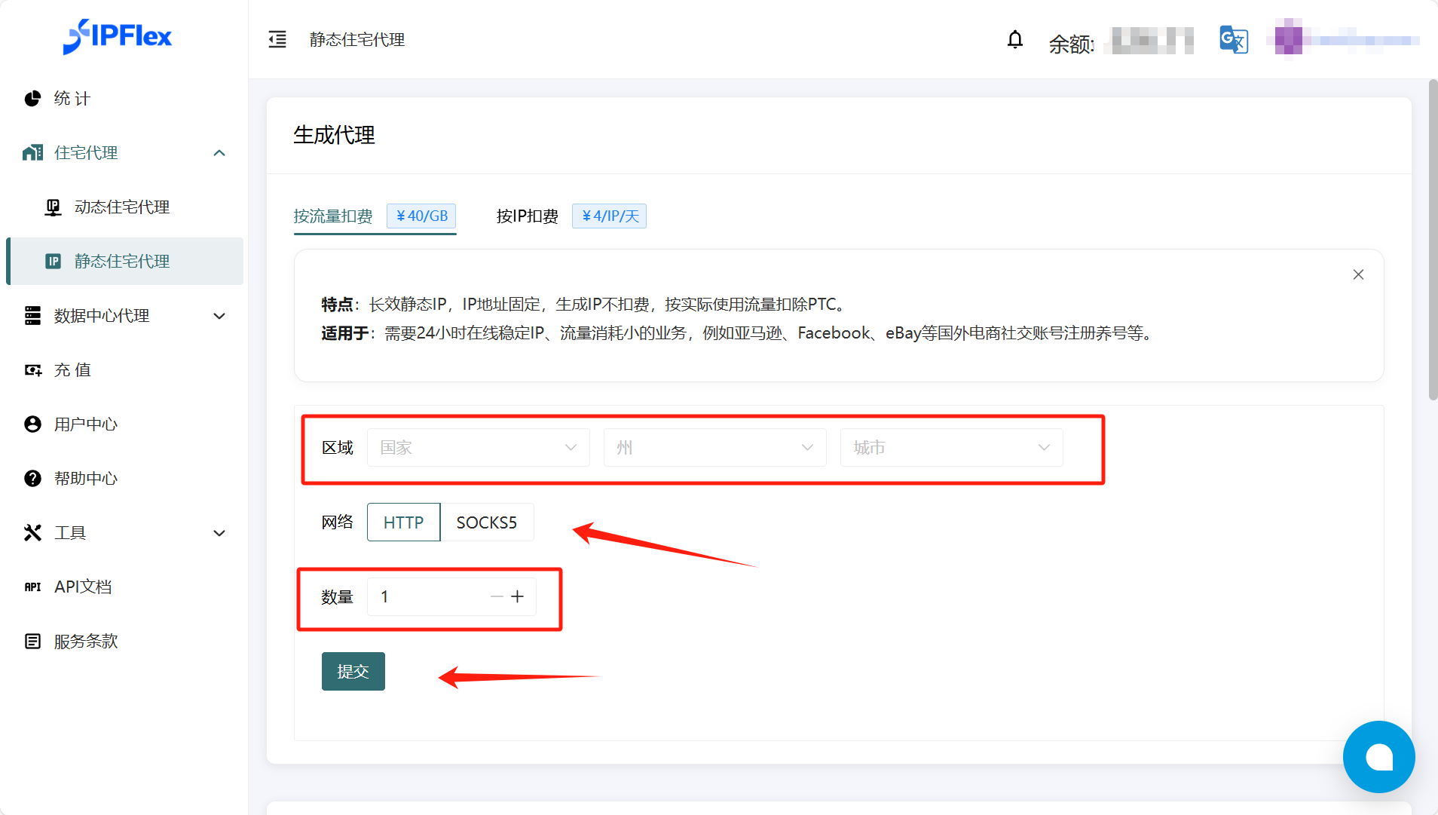Open the 统计 statistics page
The width and height of the screenshot is (1438, 815).
72,99
